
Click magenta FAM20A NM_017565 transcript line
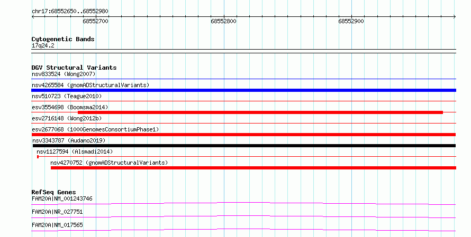coord(243,230)
